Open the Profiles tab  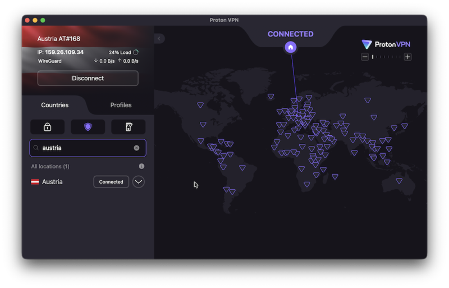[121, 105]
